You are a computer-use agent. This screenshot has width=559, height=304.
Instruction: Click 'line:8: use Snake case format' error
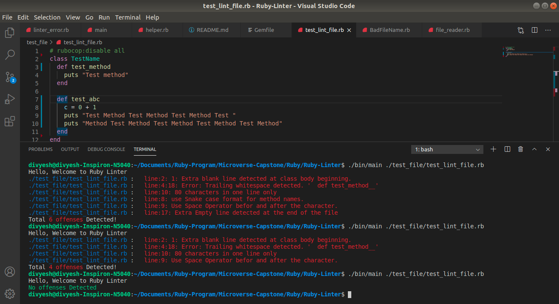click(224, 199)
